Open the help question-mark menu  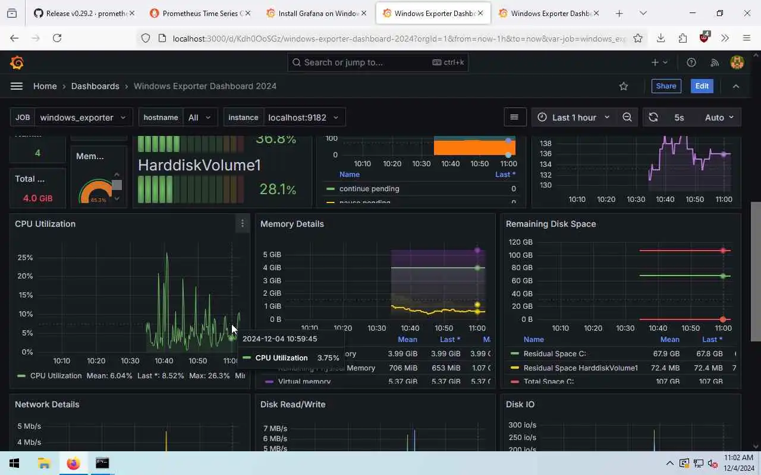tap(691, 62)
